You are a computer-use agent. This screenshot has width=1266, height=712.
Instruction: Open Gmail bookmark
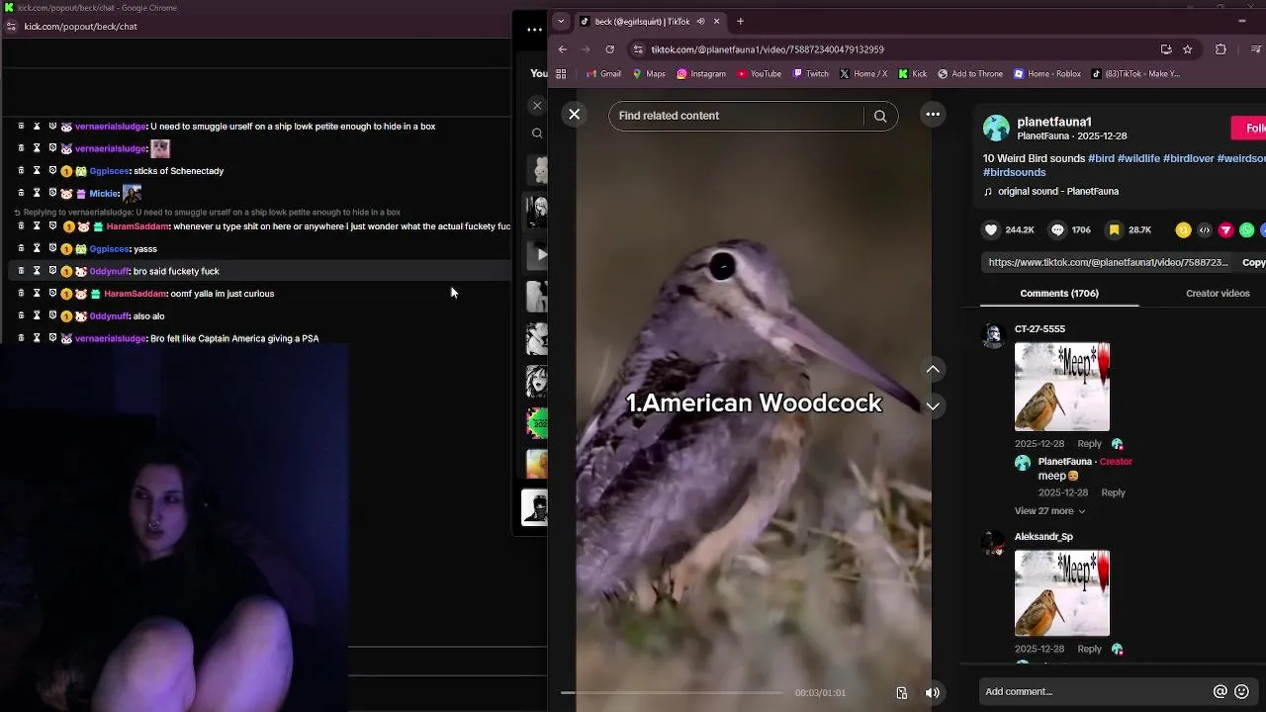click(603, 73)
